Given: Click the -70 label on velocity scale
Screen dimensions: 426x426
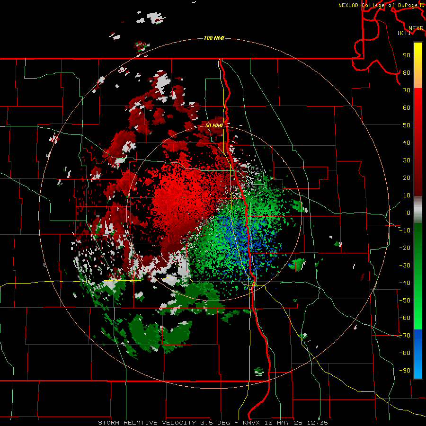Looking at the screenshot, I should point(405,336).
